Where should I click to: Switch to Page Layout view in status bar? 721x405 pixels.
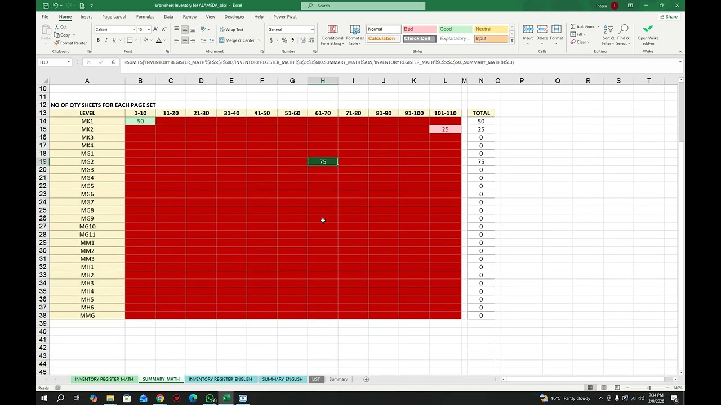coord(603,388)
